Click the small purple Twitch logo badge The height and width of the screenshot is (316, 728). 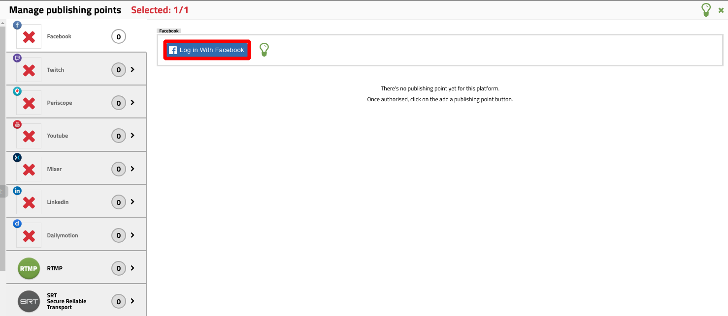coord(17,58)
